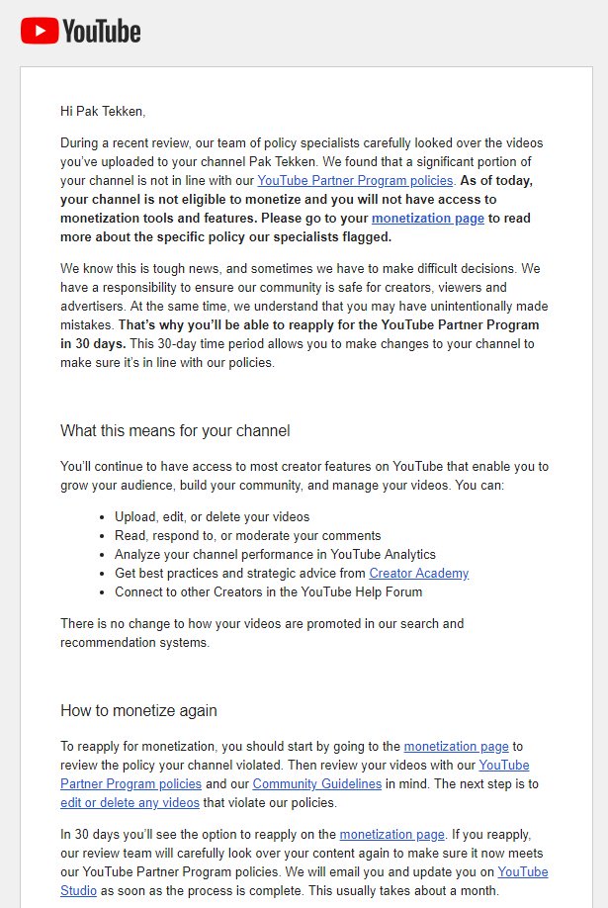
Task: Open the YouTube Partner Program policies link in first paragraph
Action: coord(355,181)
